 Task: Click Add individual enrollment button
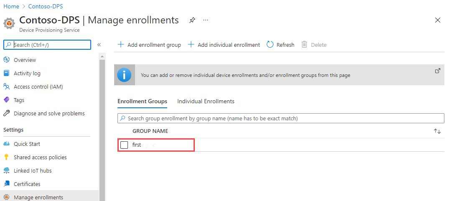[x=224, y=45]
